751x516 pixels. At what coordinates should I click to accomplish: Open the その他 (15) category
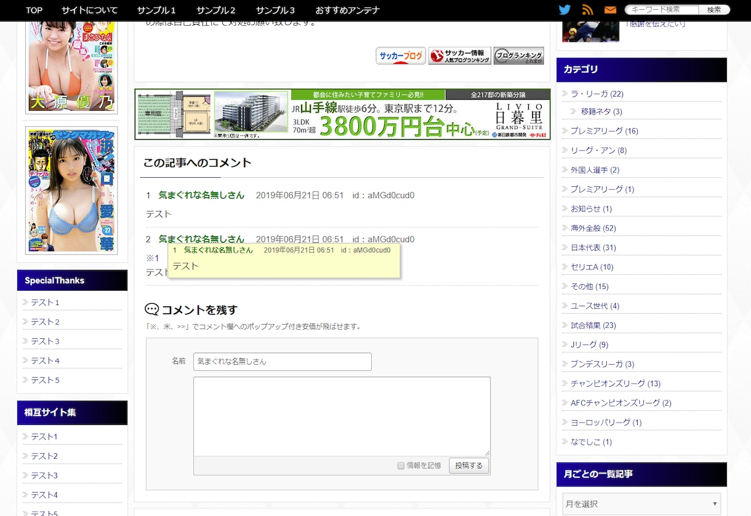coord(590,287)
